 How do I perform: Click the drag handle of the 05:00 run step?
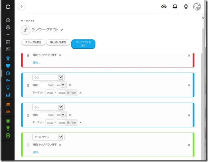[x=28, y=85]
